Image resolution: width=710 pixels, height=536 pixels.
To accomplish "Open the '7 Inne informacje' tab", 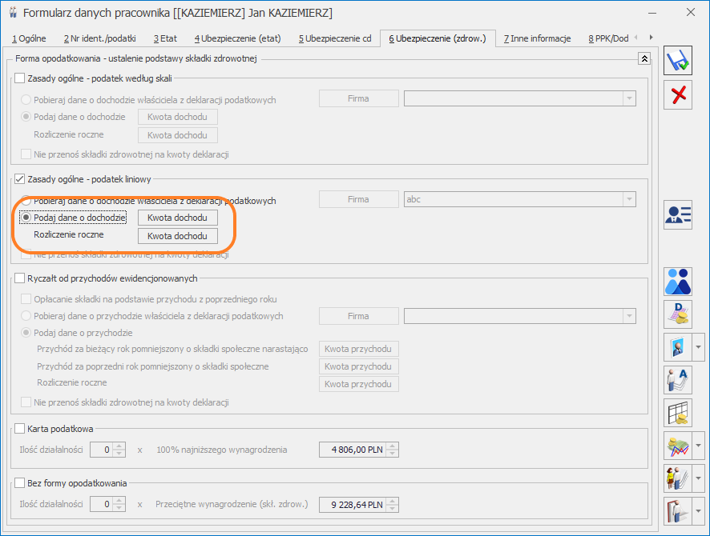I will click(538, 38).
